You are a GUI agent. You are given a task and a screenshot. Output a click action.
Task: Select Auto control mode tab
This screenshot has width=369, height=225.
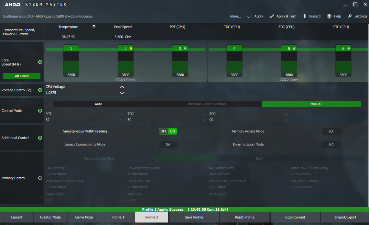[x=98, y=104]
